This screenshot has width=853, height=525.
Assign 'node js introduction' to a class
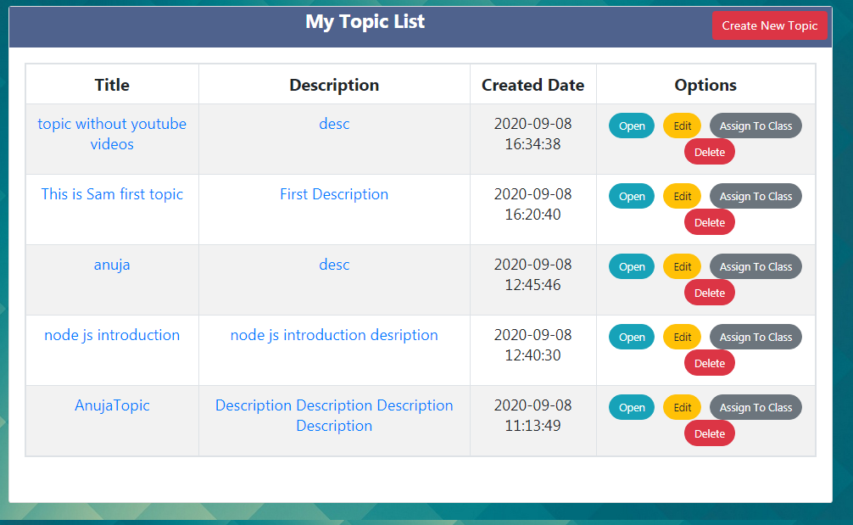coord(755,337)
